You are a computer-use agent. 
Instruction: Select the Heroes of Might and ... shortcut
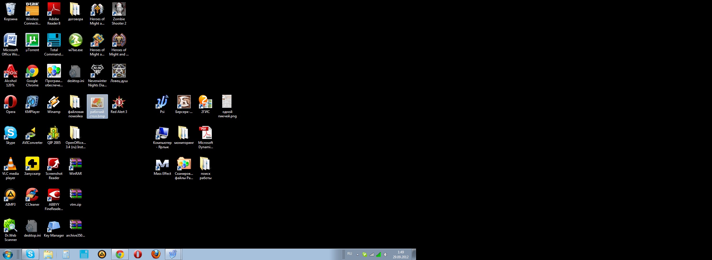119,44
